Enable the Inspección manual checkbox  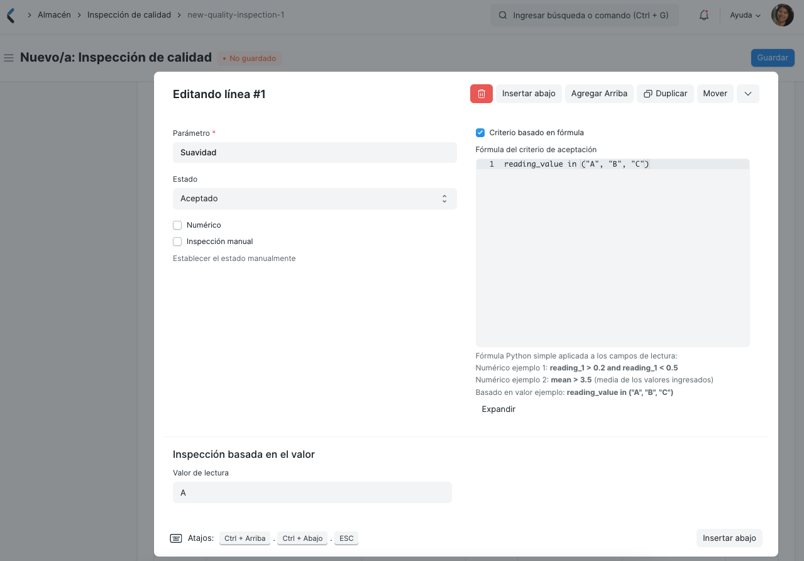[177, 242]
